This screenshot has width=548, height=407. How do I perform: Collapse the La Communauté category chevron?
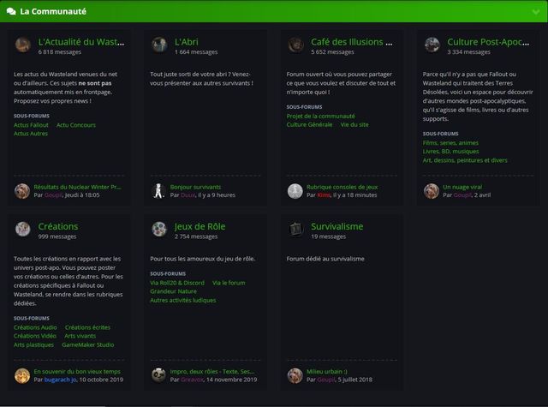(x=536, y=12)
